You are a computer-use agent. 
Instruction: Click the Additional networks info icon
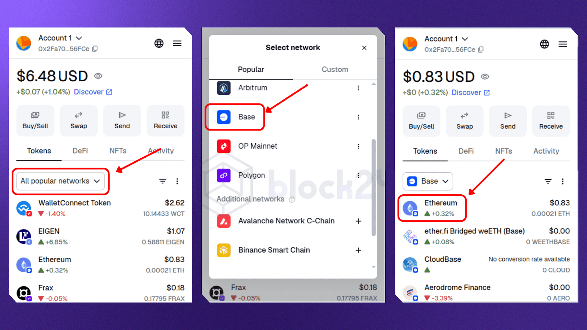292,199
